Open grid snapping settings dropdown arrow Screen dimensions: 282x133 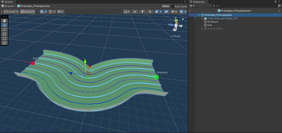(46, 12)
